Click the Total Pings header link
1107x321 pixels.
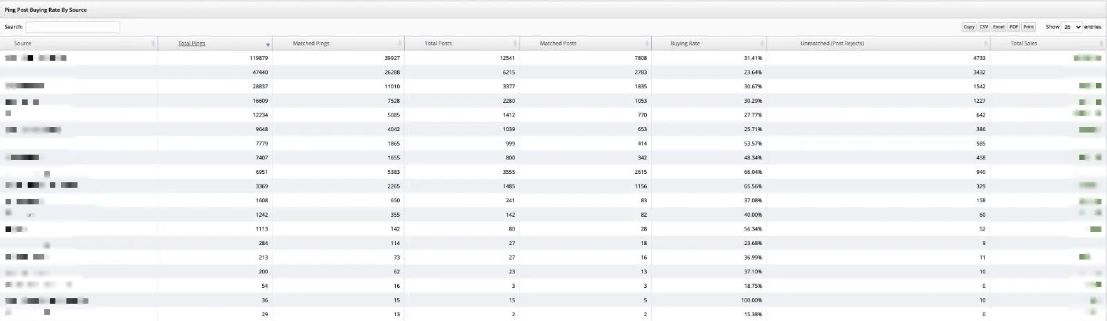tap(192, 43)
